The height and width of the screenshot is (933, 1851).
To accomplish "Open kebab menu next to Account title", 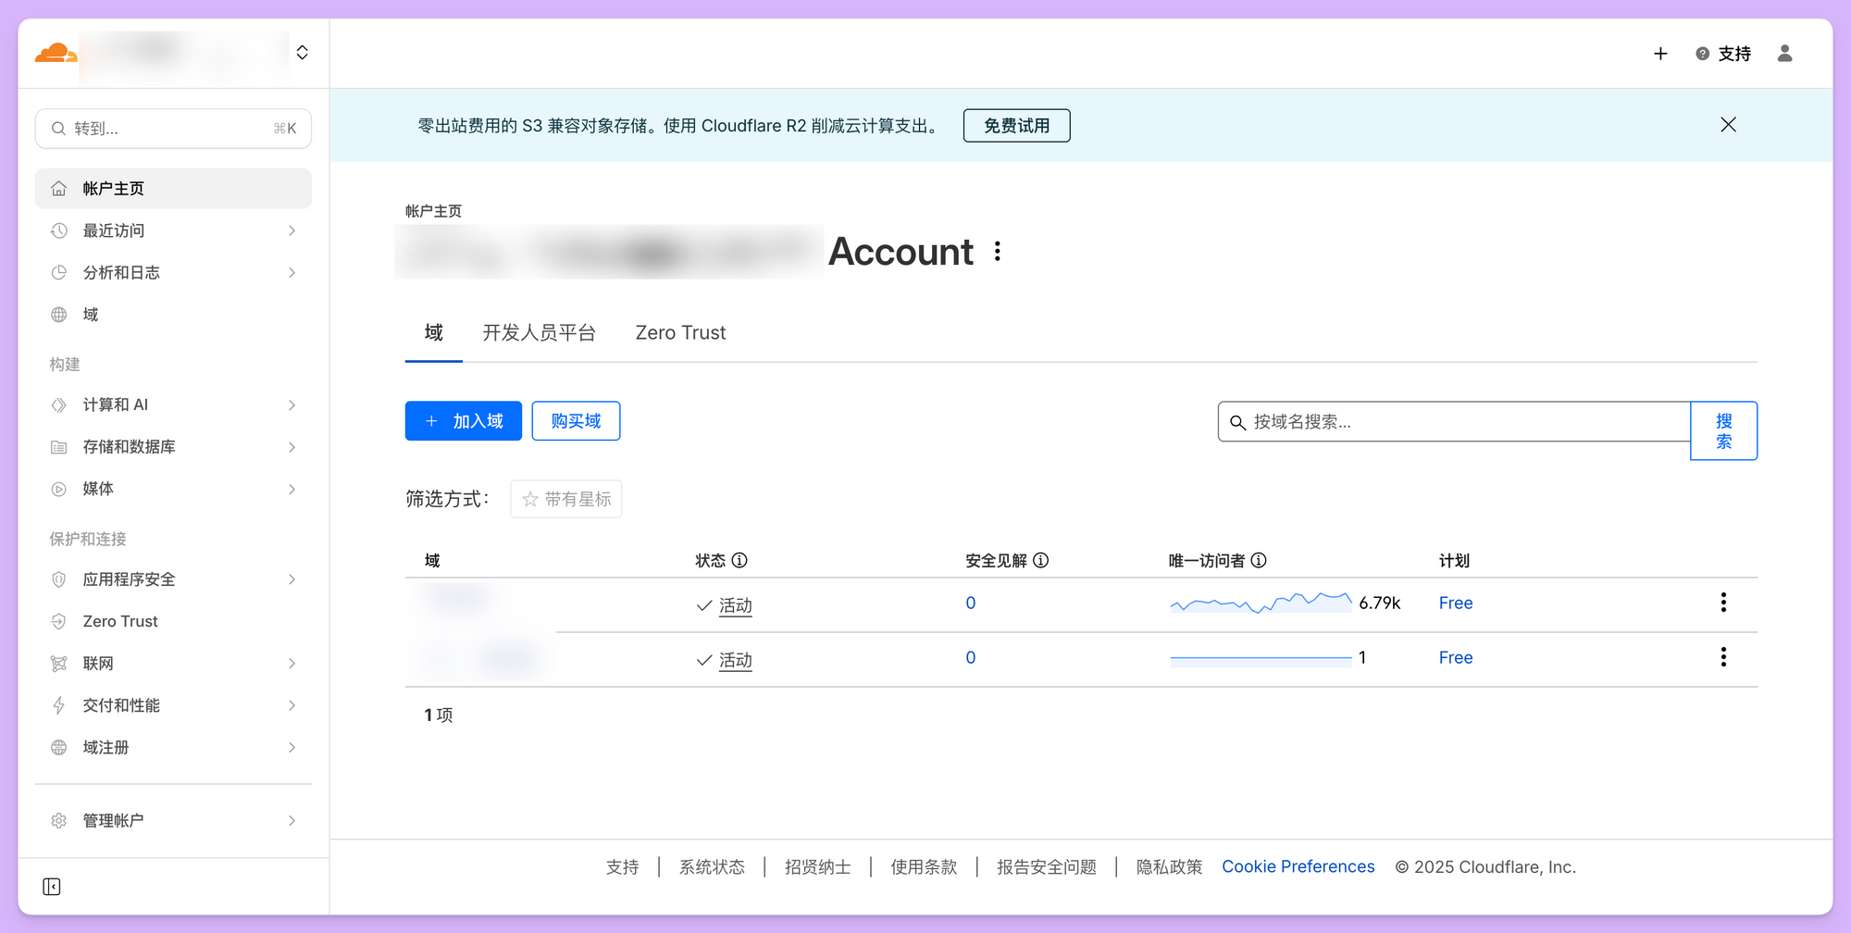I will [997, 251].
